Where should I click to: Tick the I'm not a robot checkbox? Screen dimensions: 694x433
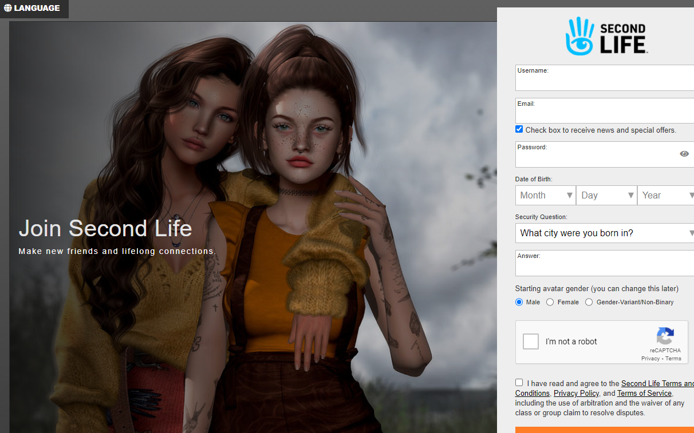[x=531, y=341]
